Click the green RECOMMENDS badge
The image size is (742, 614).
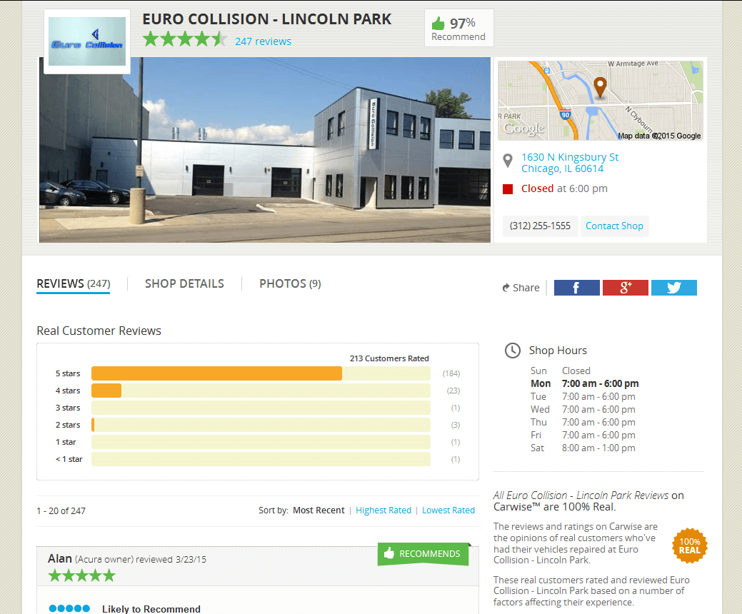click(423, 554)
